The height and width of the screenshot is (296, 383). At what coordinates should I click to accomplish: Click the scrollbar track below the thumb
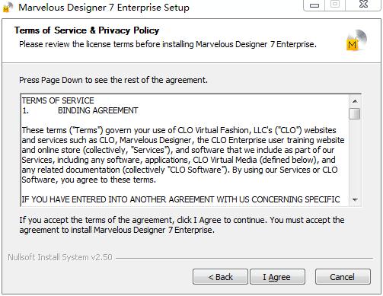[355, 158]
